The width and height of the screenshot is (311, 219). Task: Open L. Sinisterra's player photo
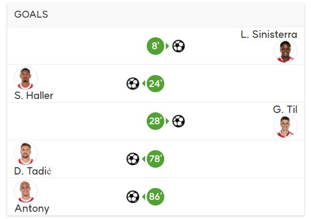[x=285, y=51]
